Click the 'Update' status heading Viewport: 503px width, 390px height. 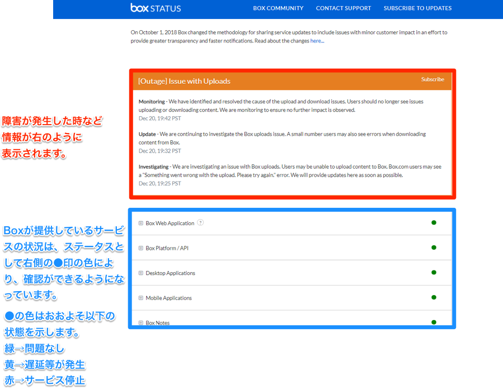point(147,134)
